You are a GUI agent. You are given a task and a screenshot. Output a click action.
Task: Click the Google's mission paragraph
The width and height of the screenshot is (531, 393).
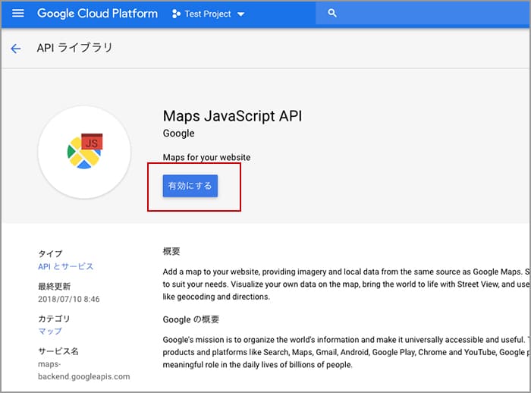point(346,352)
